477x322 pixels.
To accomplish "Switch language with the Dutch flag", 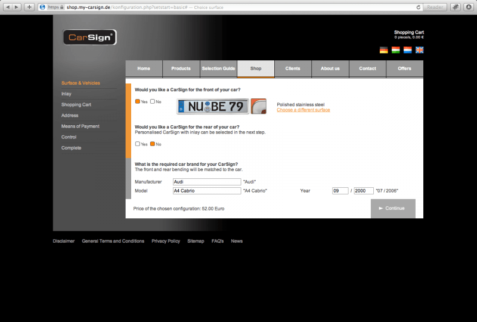I will coord(408,50).
